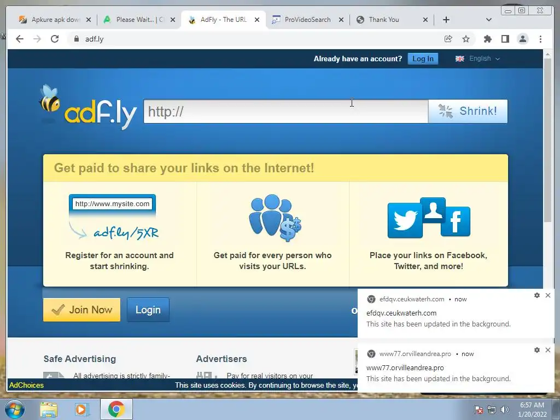Close the Please Wait tab
The width and height of the screenshot is (560, 420).
click(x=173, y=20)
